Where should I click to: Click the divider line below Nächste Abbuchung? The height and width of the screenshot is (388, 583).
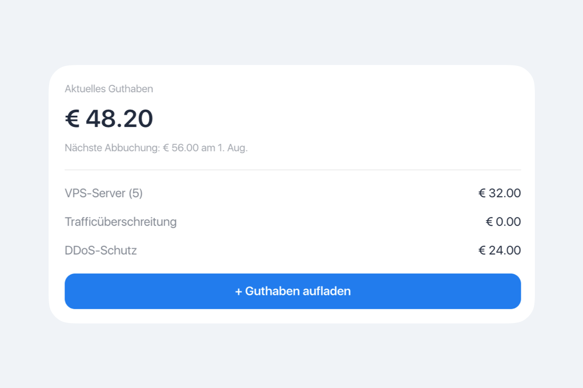click(292, 170)
